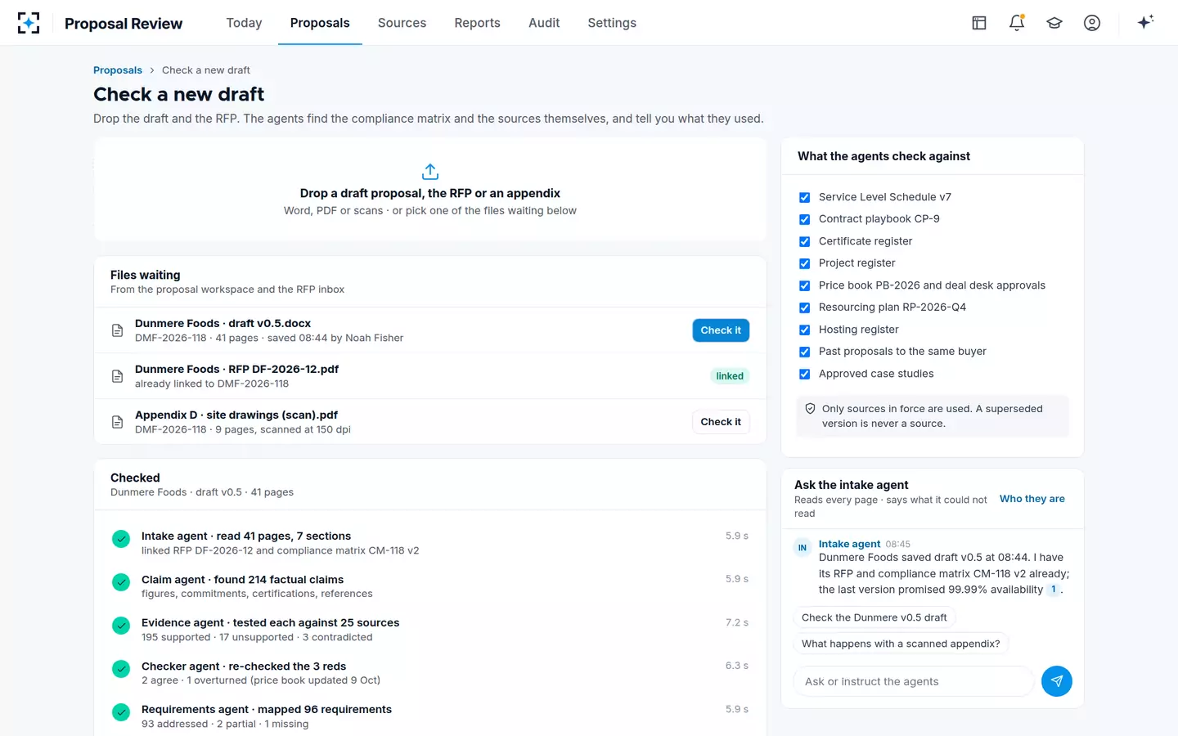Open the Settings tab
The width and height of the screenshot is (1178, 736).
click(x=612, y=23)
